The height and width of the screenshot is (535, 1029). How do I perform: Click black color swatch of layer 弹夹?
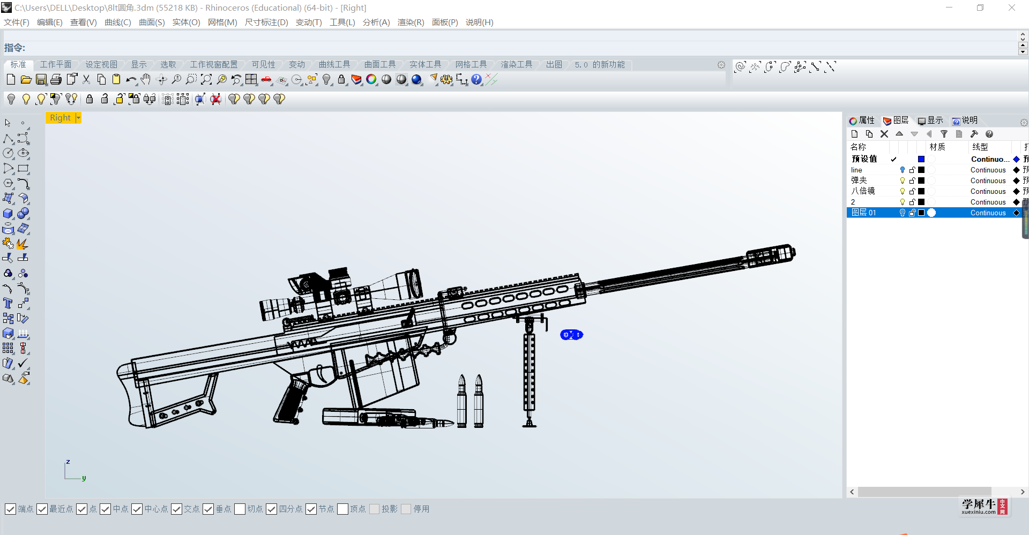coord(921,180)
